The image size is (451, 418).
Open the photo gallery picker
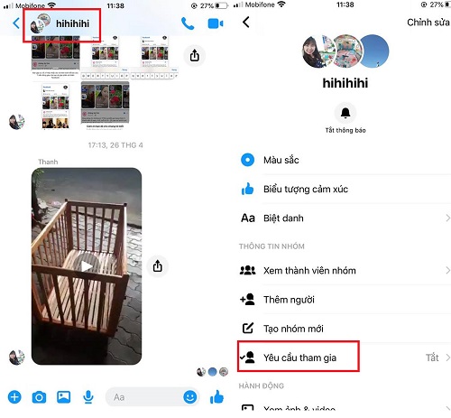64,397
